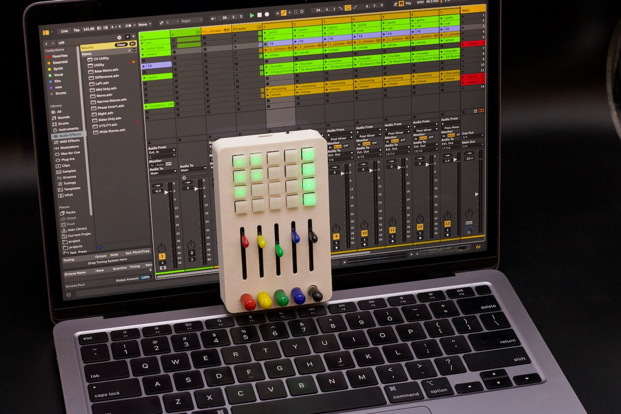Select Audio Effects in the Library

click(x=68, y=135)
